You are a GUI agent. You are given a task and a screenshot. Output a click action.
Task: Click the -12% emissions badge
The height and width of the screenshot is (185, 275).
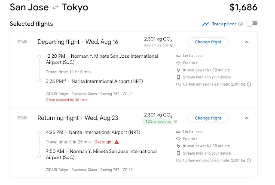tap(157, 122)
